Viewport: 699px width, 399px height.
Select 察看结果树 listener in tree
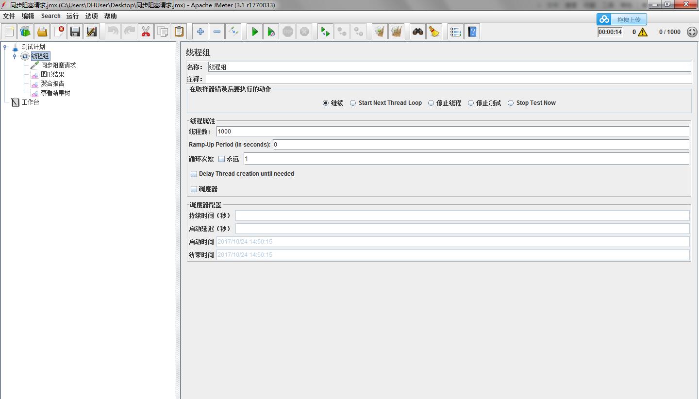(55, 93)
